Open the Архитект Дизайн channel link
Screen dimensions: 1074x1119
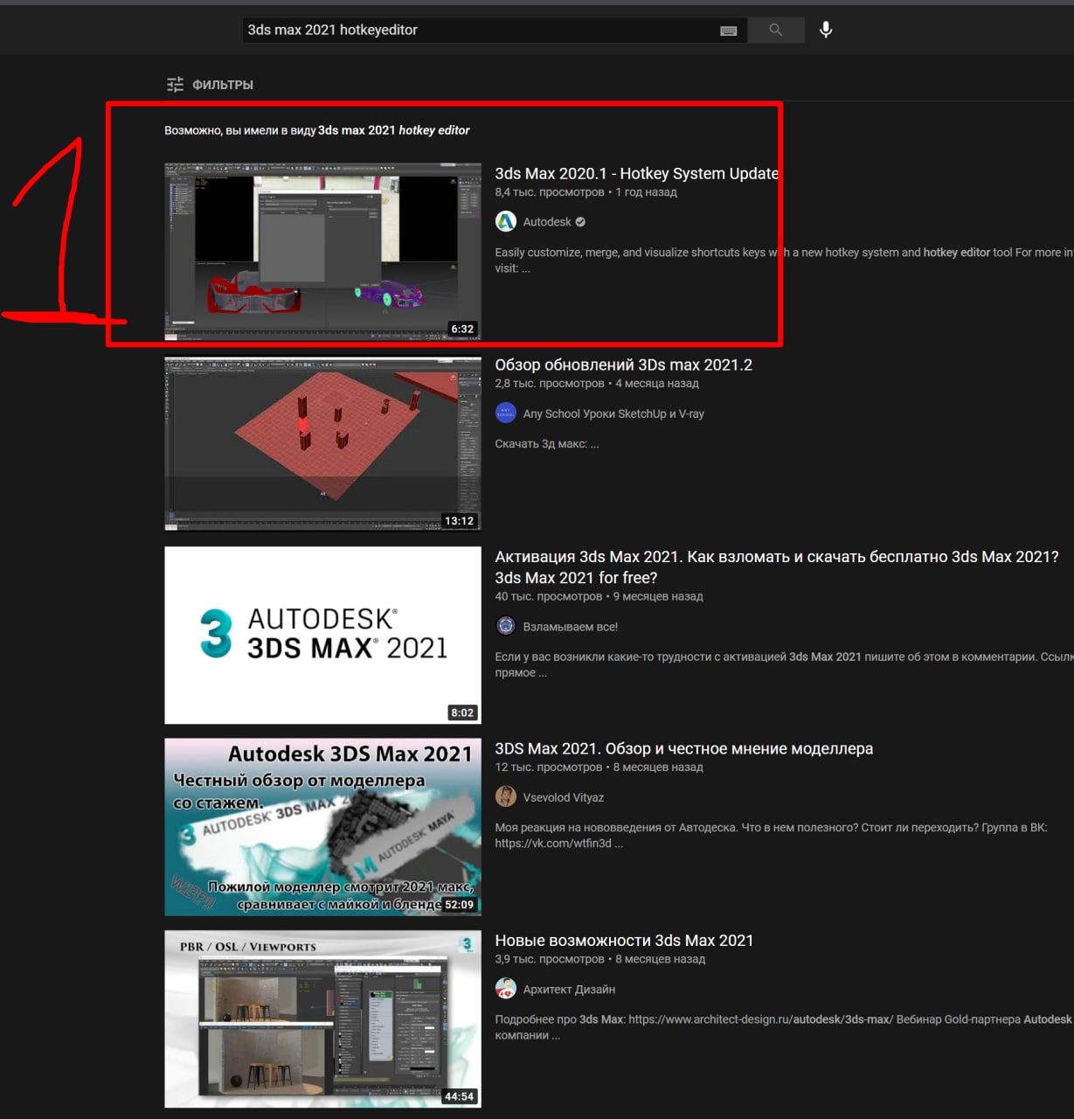[x=569, y=990]
